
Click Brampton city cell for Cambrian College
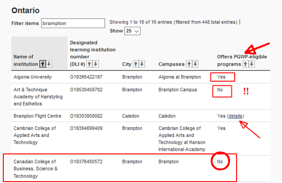132,128
